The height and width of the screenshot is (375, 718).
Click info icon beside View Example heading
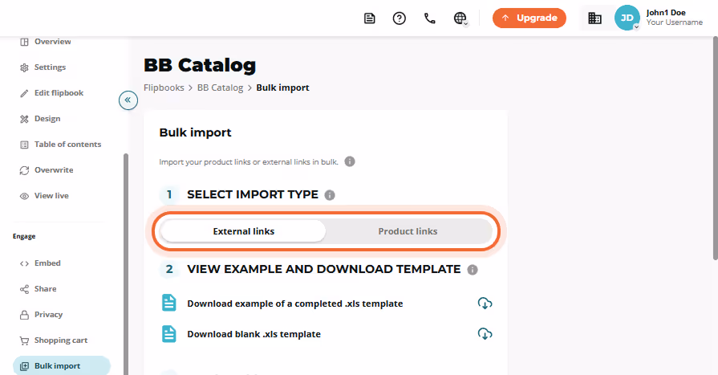[x=473, y=270]
